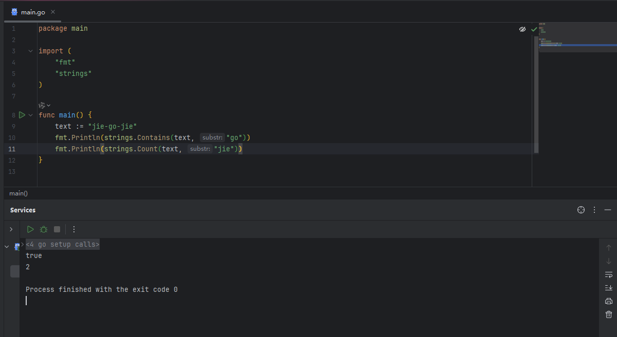Image resolution: width=617 pixels, height=337 pixels.
Task: Expand the Services tree side chevron
Action: point(11,229)
